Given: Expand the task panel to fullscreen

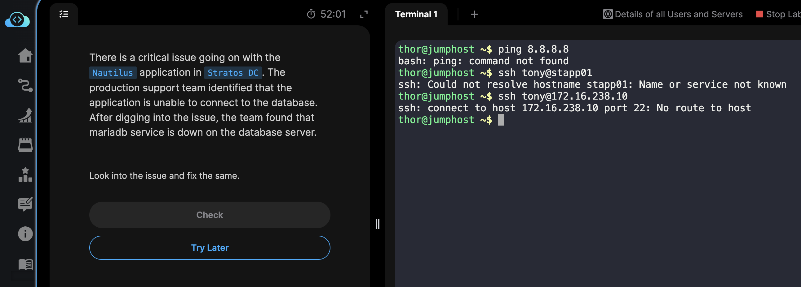Looking at the screenshot, I should (364, 14).
